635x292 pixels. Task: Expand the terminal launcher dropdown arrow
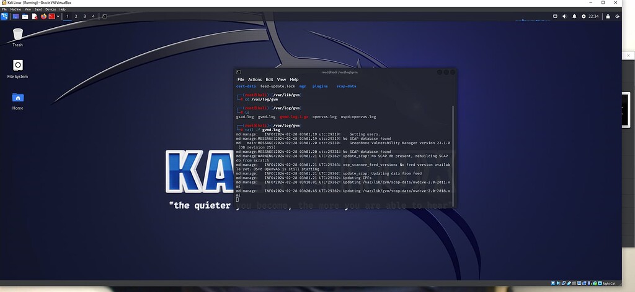(x=58, y=16)
